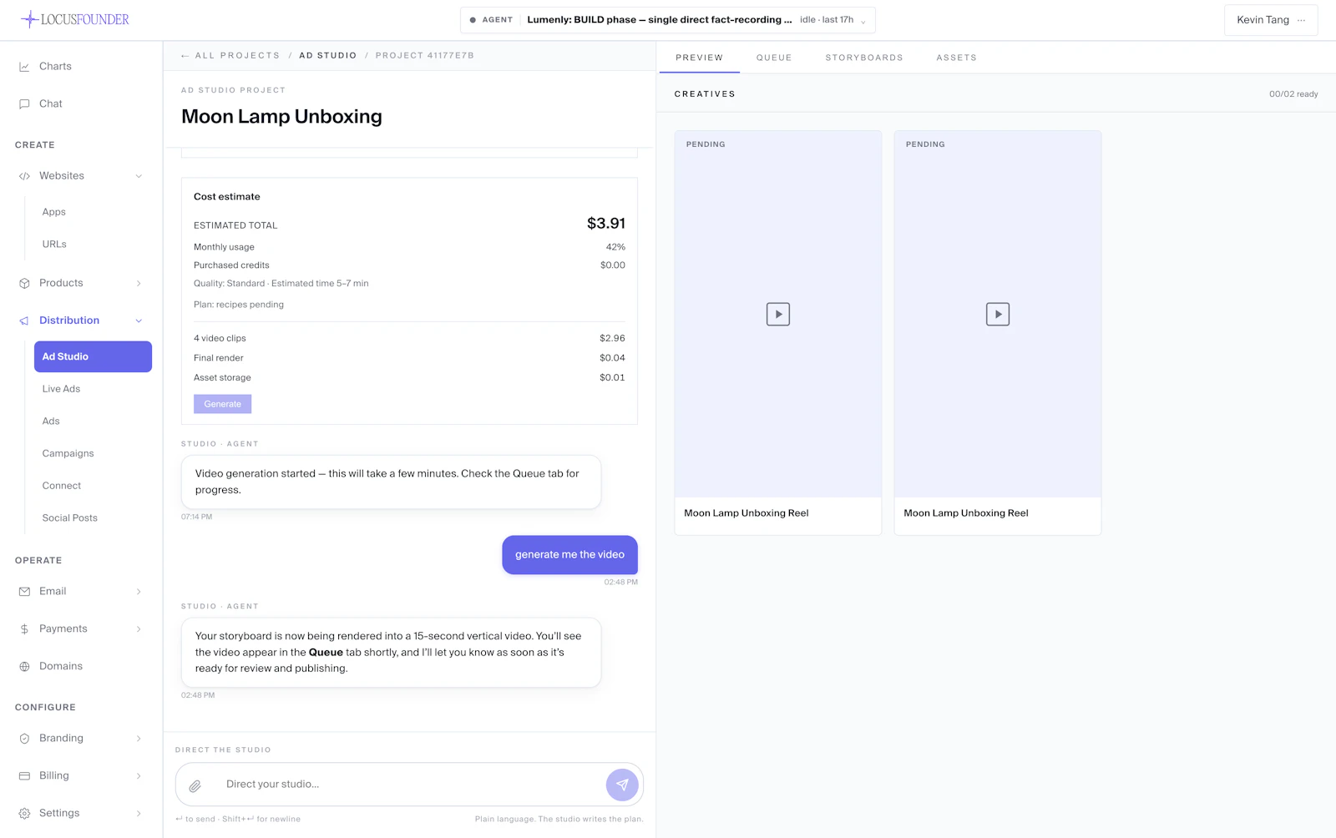The width and height of the screenshot is (1336, 838).
Task: Open Connect in sidebar
Action: (x=62, y=486)
